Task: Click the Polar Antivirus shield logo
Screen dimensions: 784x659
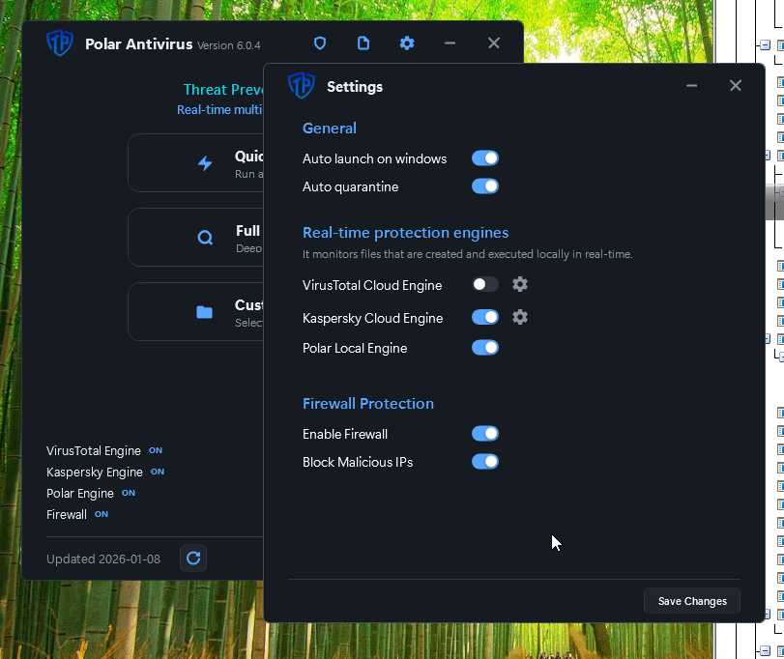Action: (60, 43)
